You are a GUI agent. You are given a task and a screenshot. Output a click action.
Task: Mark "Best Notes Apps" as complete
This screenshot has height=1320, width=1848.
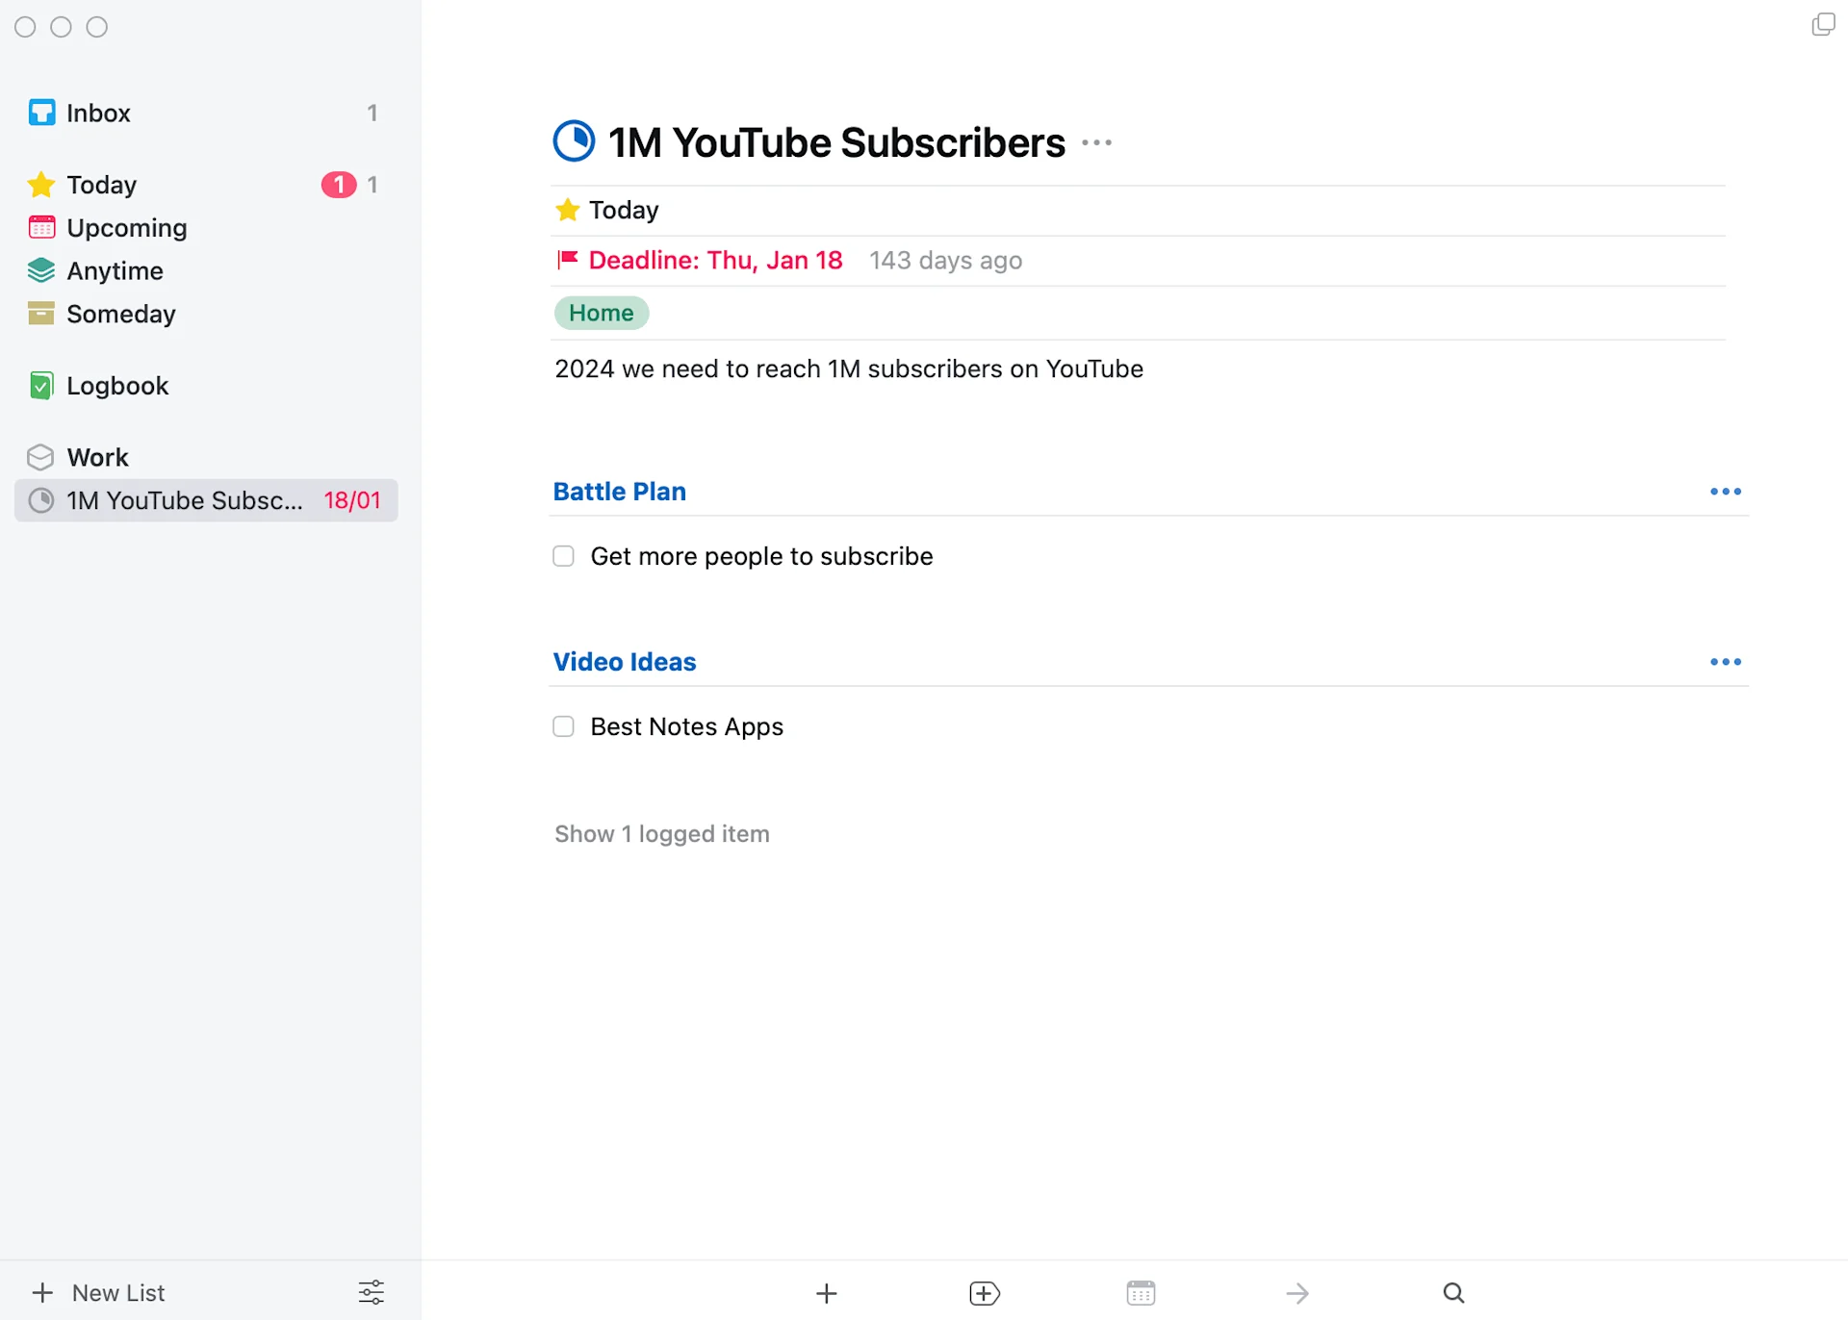[x=563, y=726]
